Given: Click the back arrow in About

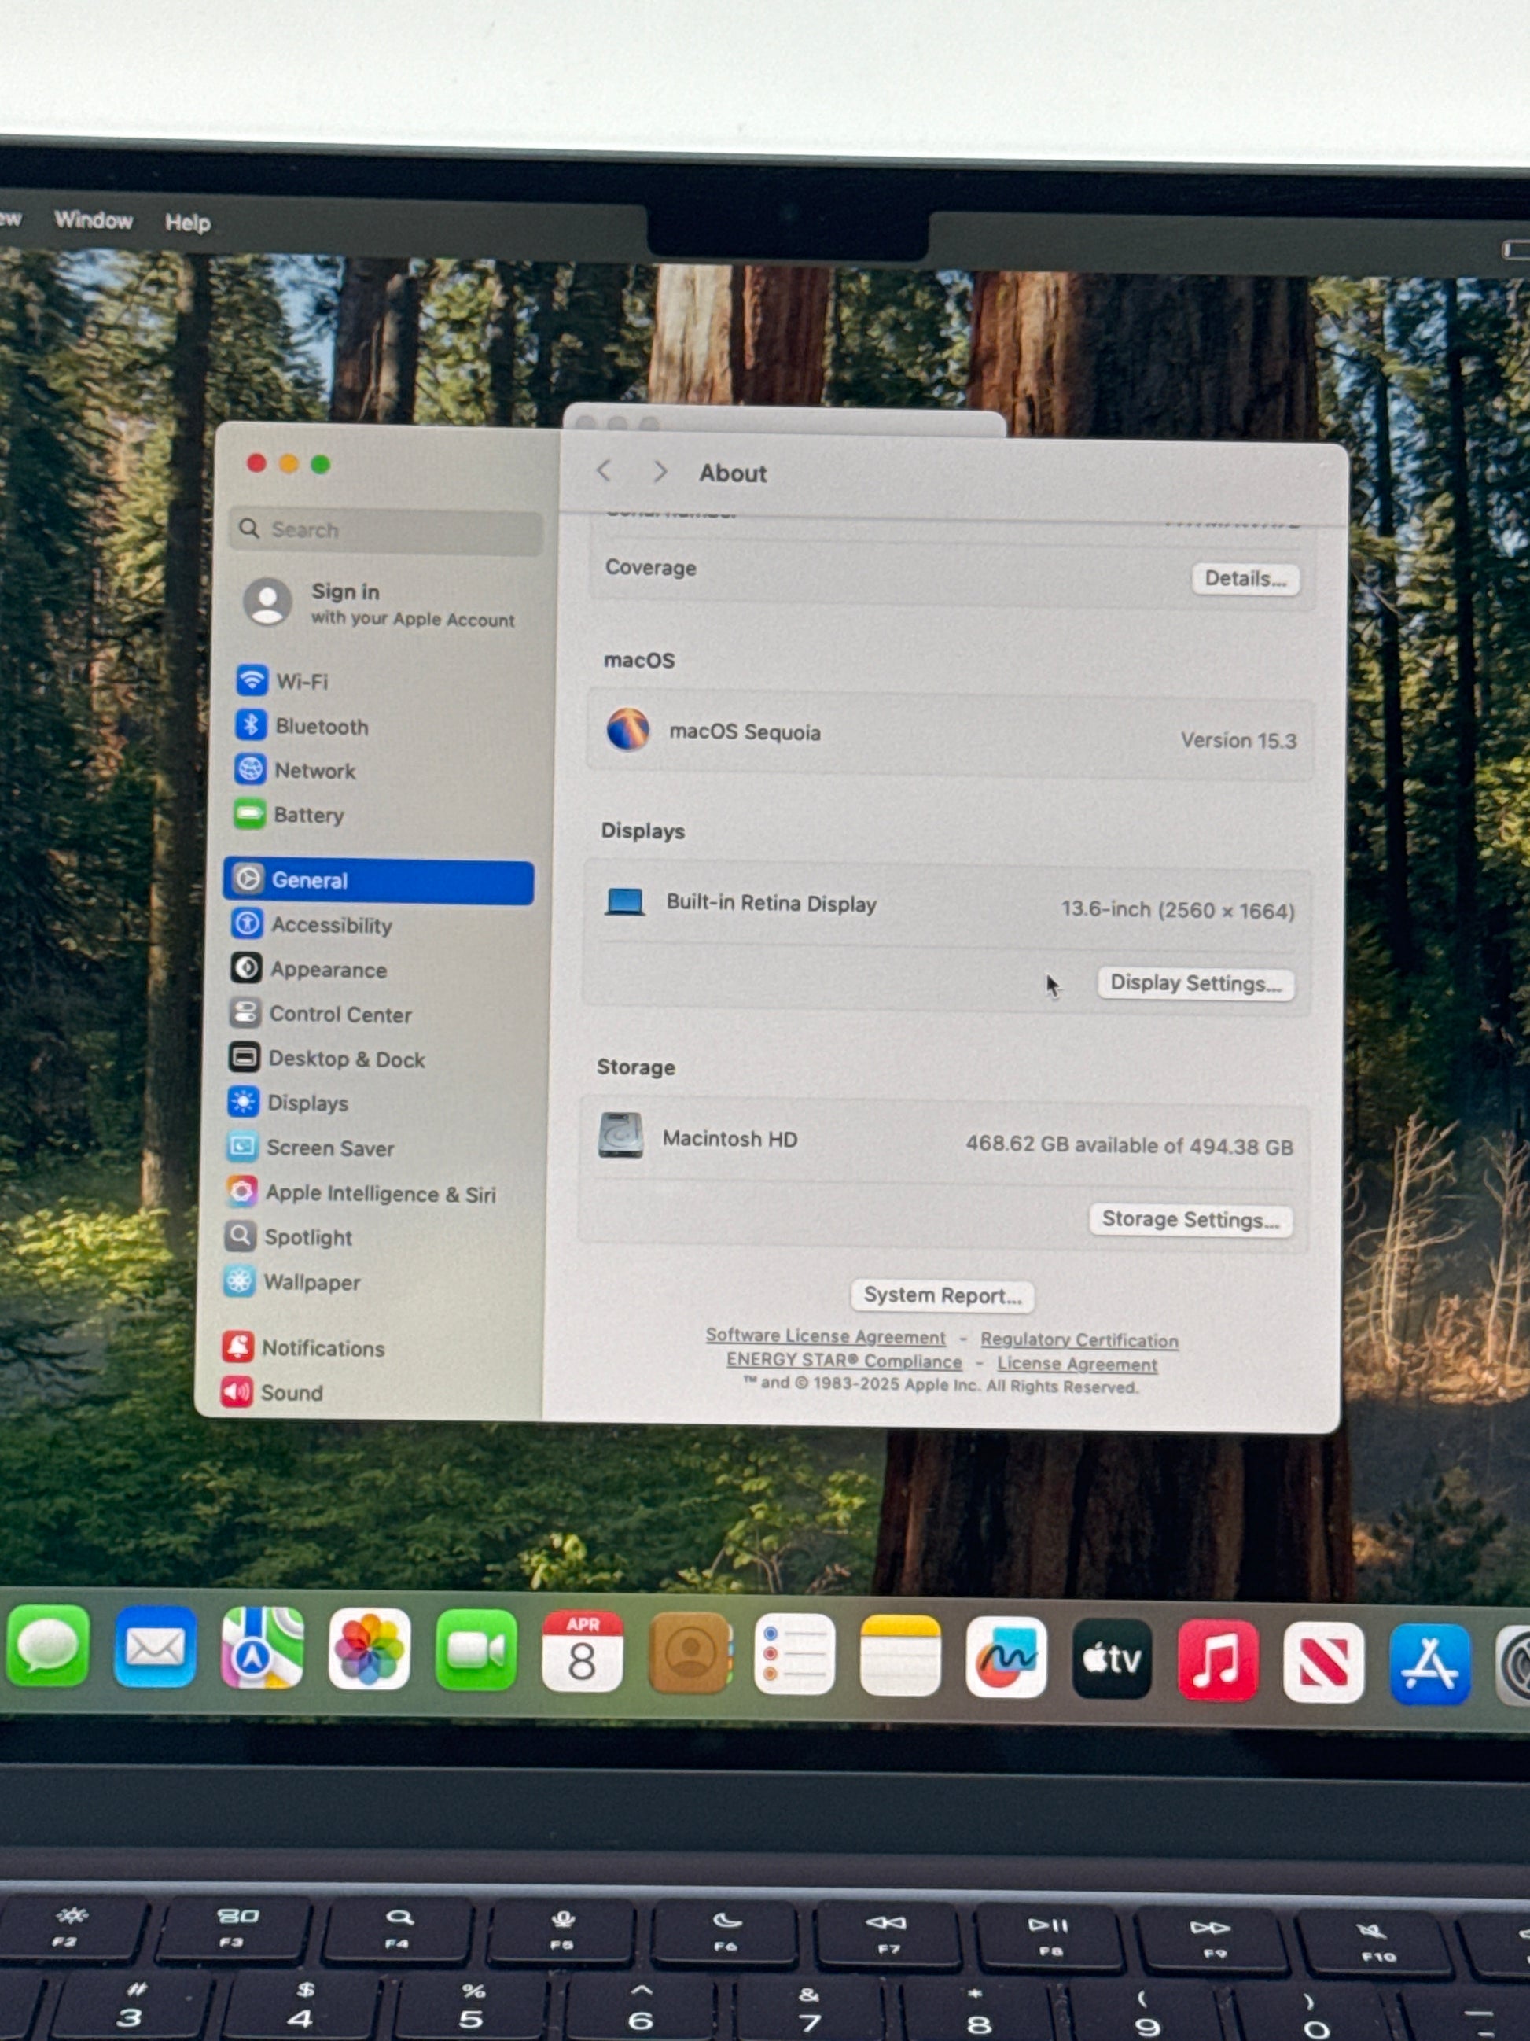Looking at the screenshot, I should 604,471.
